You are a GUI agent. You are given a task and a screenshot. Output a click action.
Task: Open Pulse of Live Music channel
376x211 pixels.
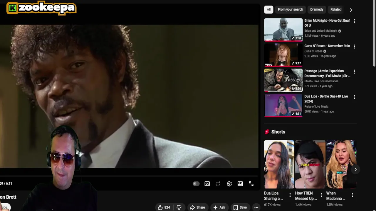(x=316, y=106)
